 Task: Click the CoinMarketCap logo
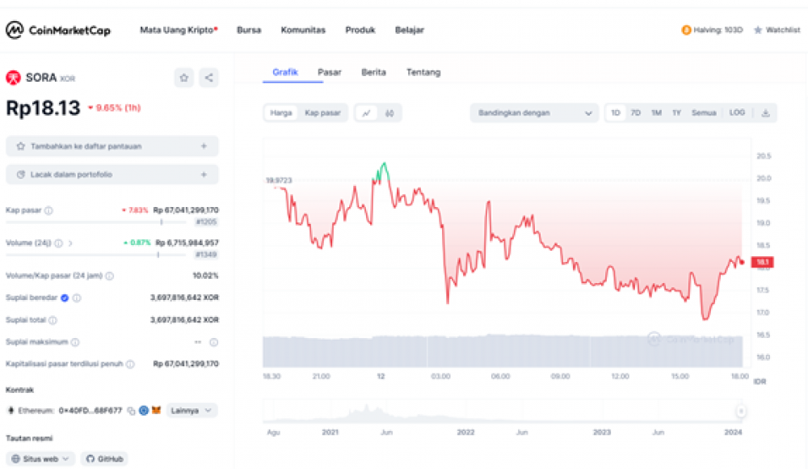(58, 30)
